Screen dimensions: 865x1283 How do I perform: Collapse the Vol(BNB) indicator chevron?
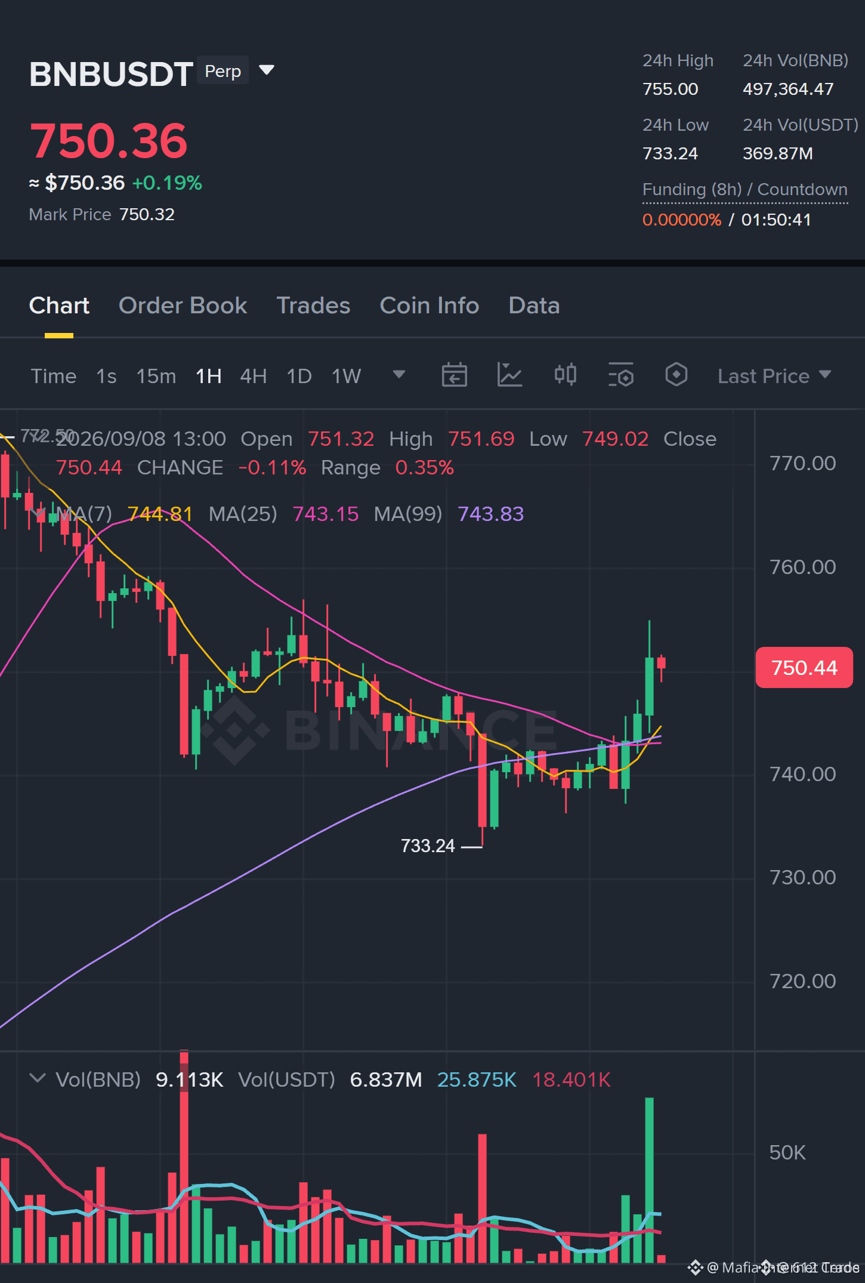(38, 1078)
